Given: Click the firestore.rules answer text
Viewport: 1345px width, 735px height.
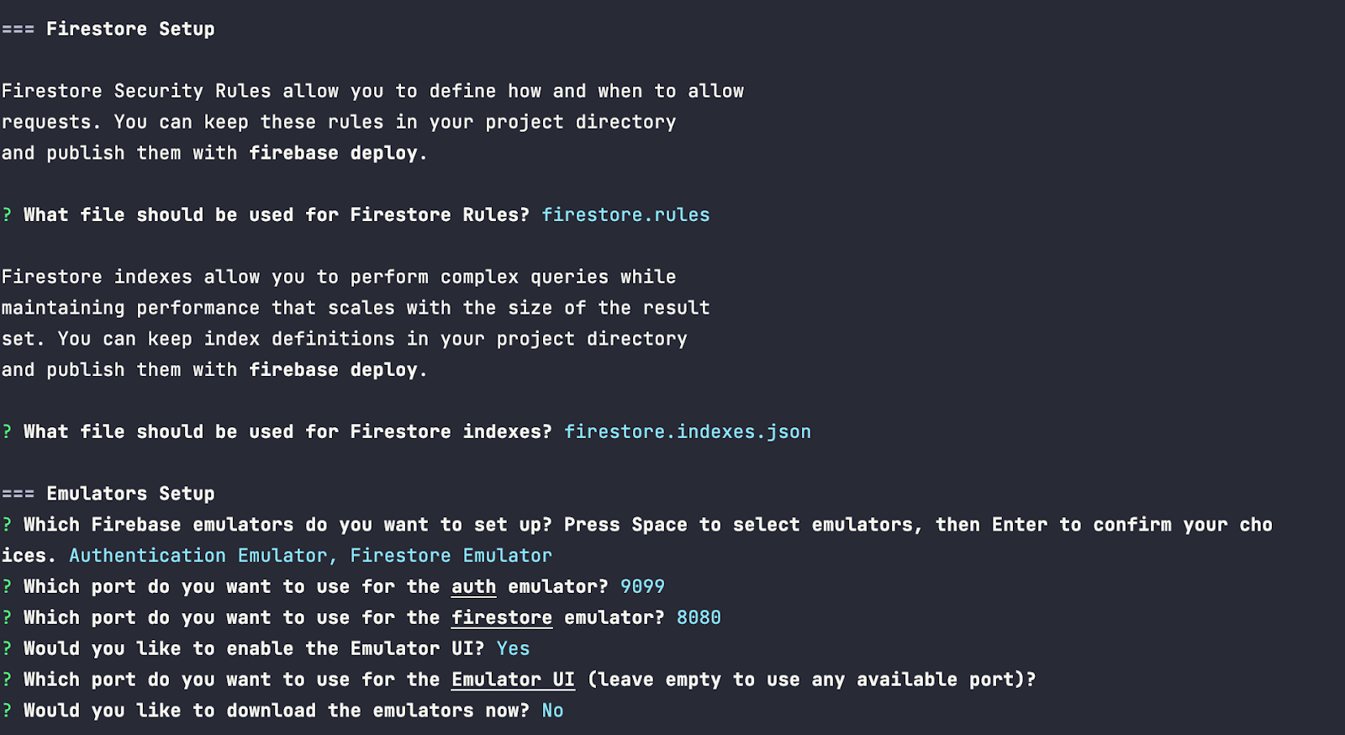Looking at the screenshot, I should tap(625, 215).
